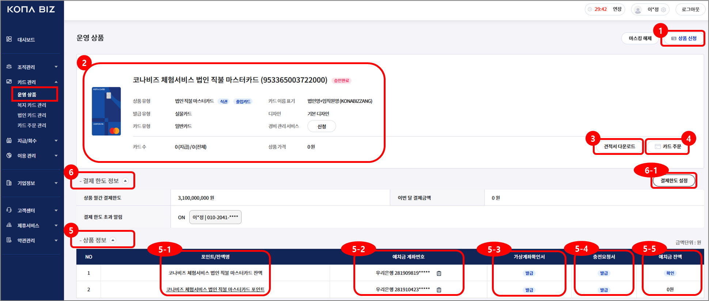Open settings gear next to 이*정
The height and width of the screenshot is (301, 709).
pyautogui.click(x=664, y=10)
